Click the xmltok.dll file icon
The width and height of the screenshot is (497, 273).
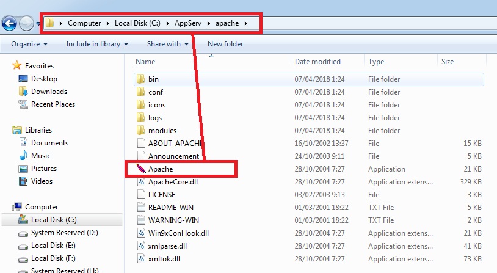[x=141, y=259]
